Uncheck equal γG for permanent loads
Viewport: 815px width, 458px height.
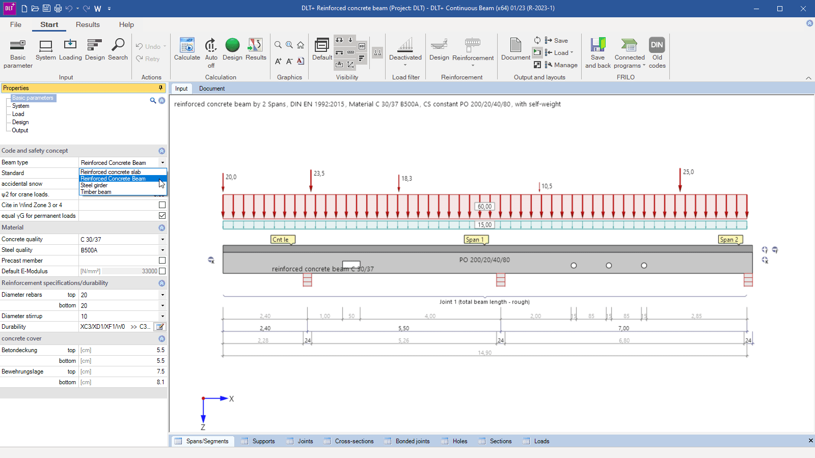(162, 216)
